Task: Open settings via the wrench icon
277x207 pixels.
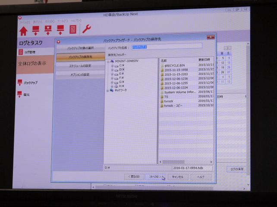Action: click(87, 29)
